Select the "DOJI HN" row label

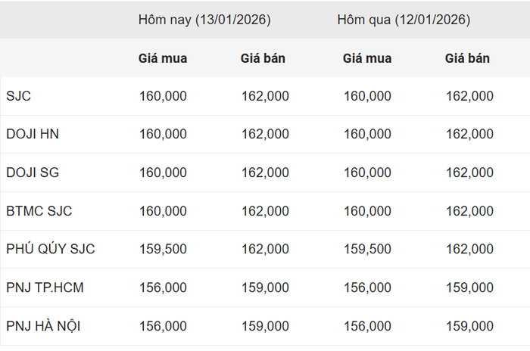pyautogui.click(x=33, y=134)
